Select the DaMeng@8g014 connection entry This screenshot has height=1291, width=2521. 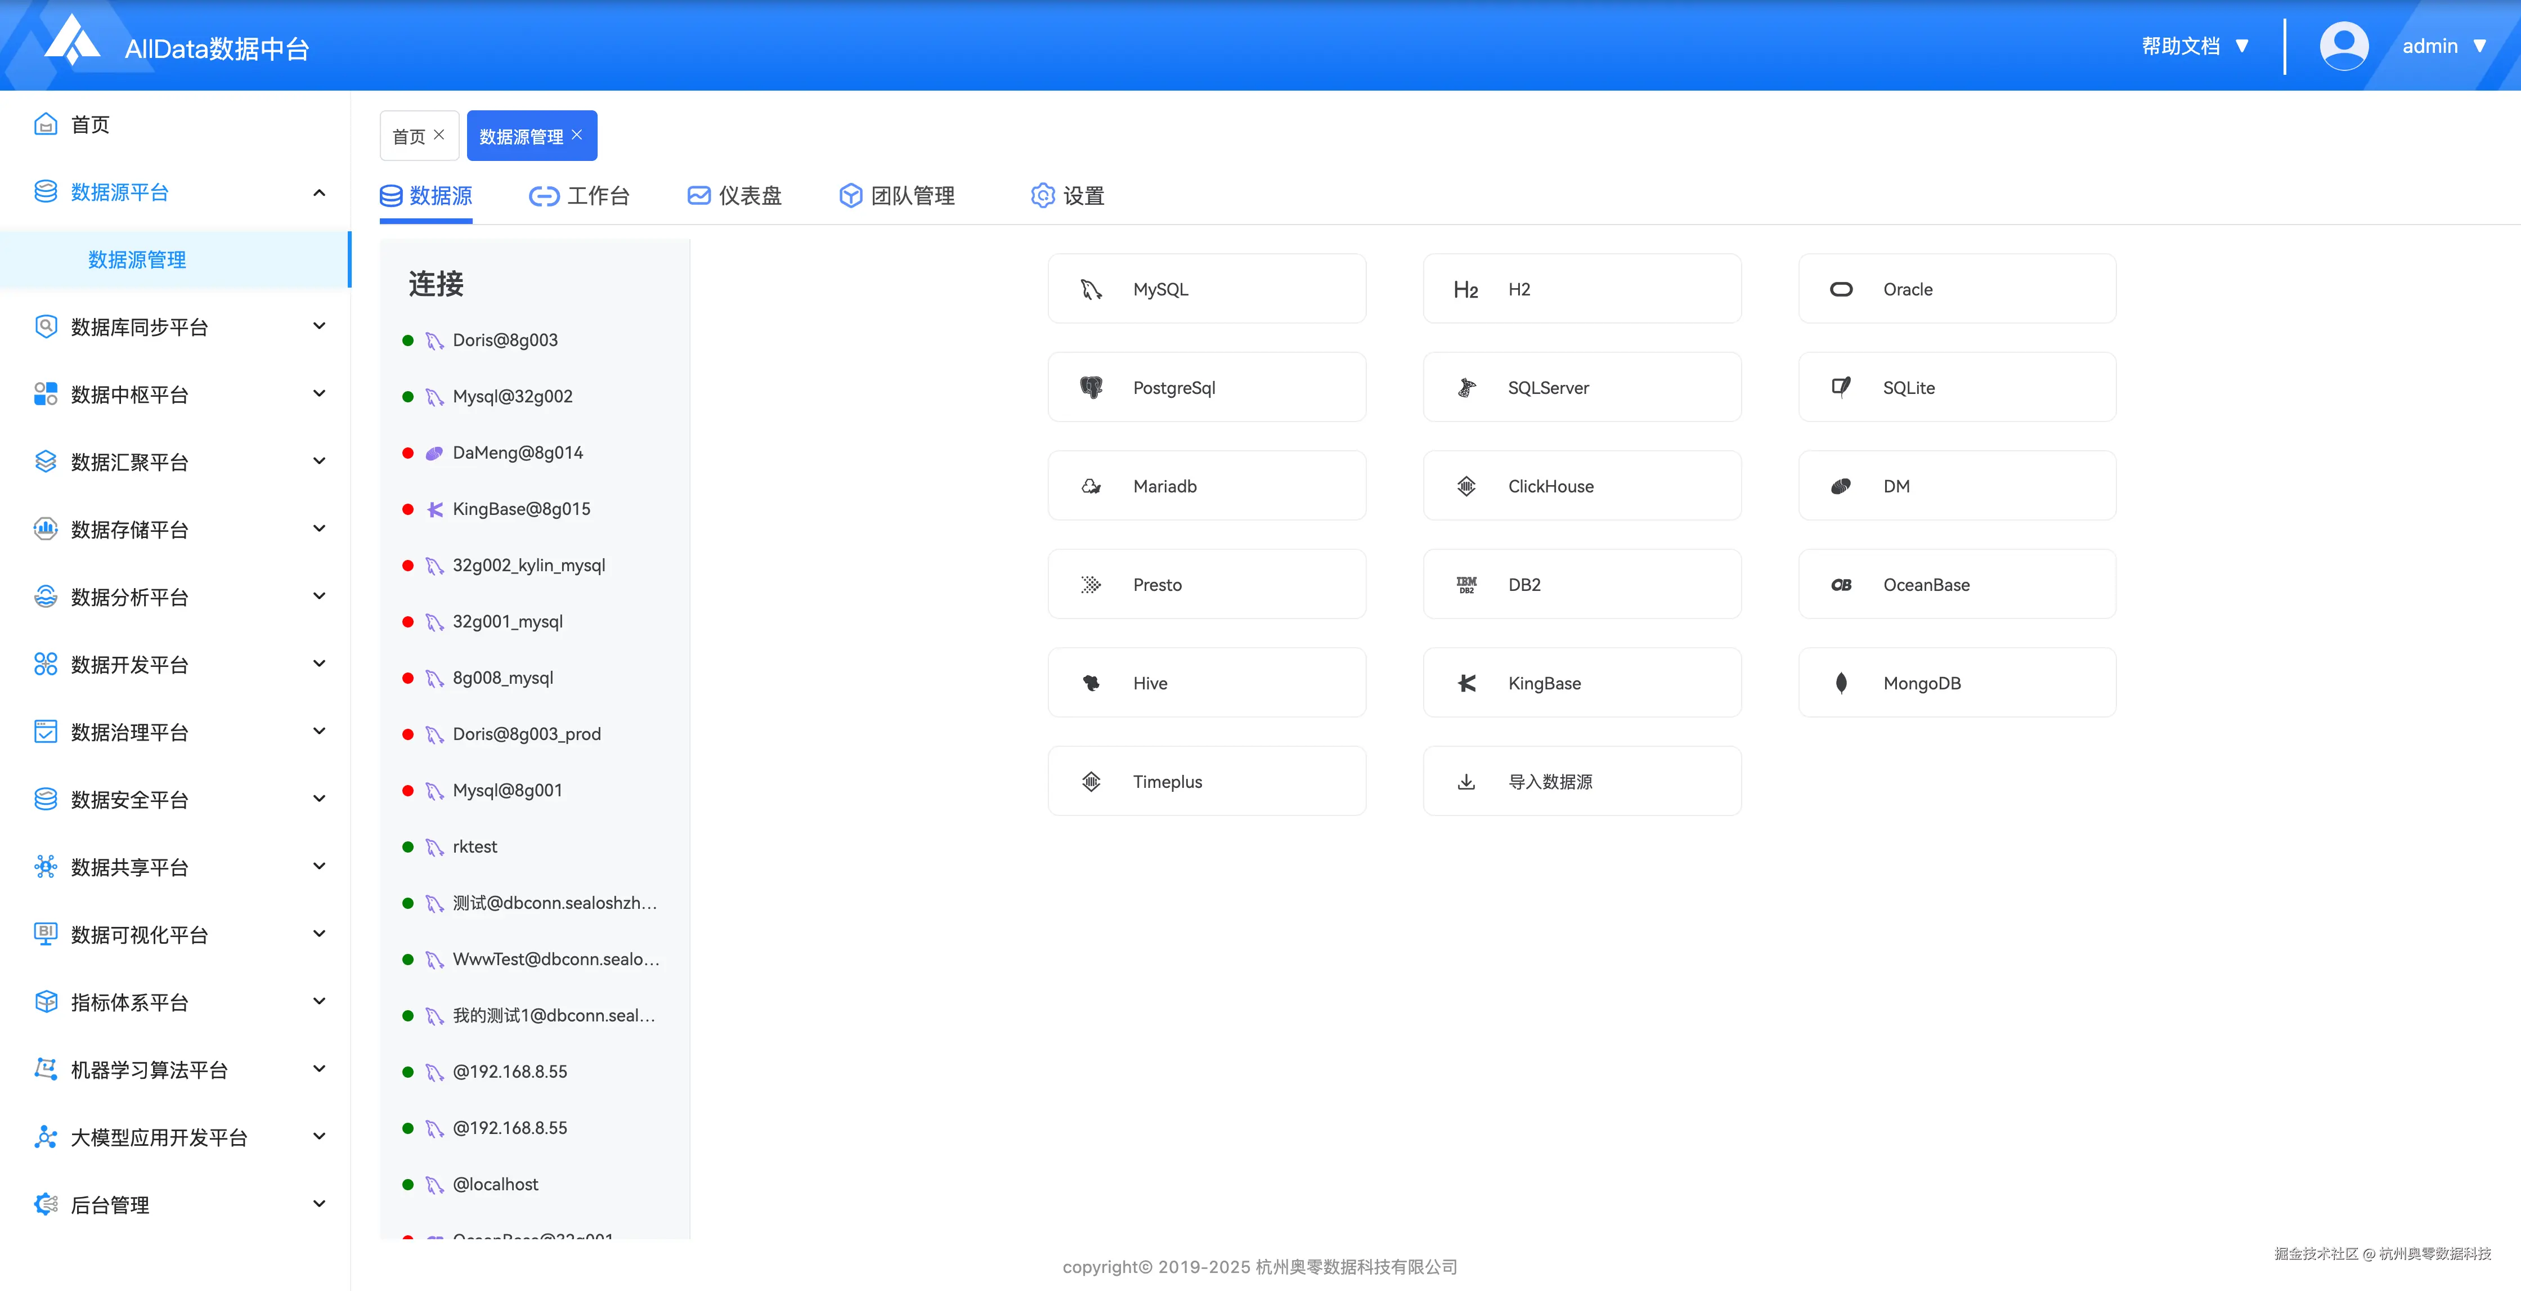(x=517, y=453)
